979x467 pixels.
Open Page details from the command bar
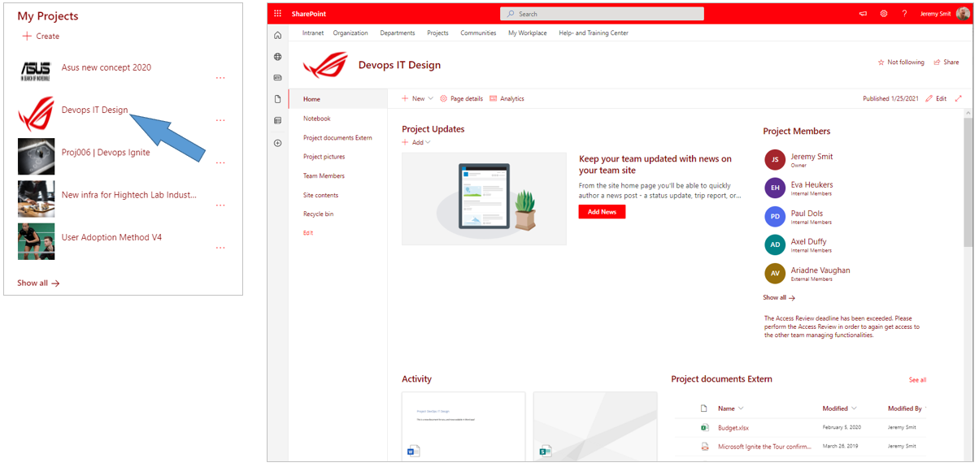pos(461,98)
